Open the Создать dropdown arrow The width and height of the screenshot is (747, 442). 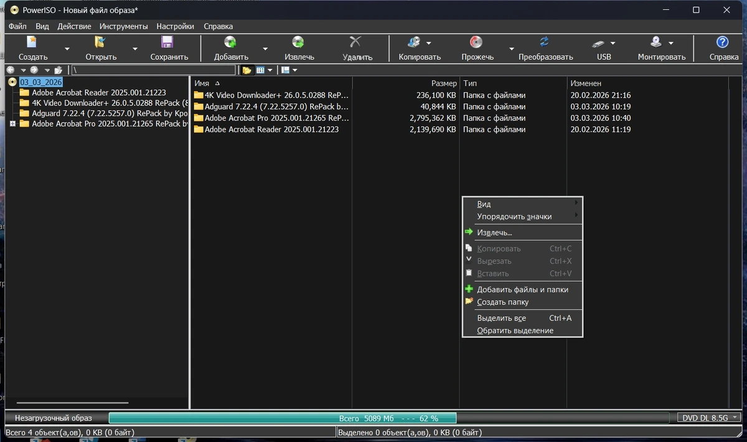(67, 48)
